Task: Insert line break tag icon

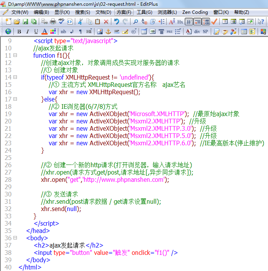Action: (72, 32)
